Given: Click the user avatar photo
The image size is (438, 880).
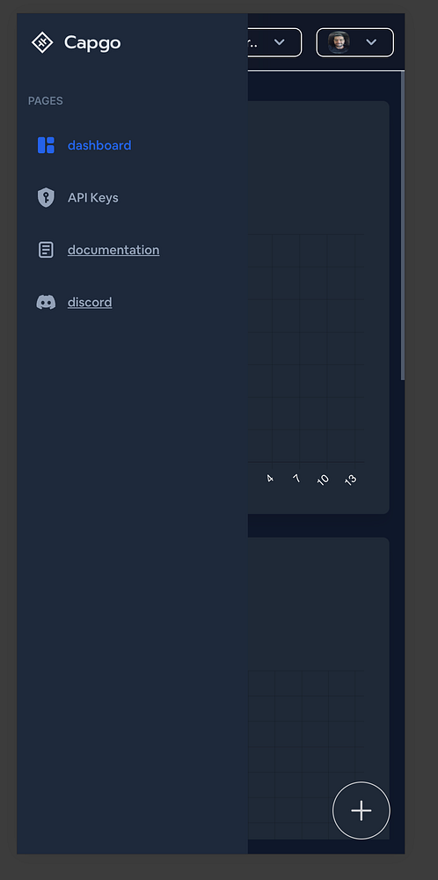Looking at the screenshot, I should 339,42.
